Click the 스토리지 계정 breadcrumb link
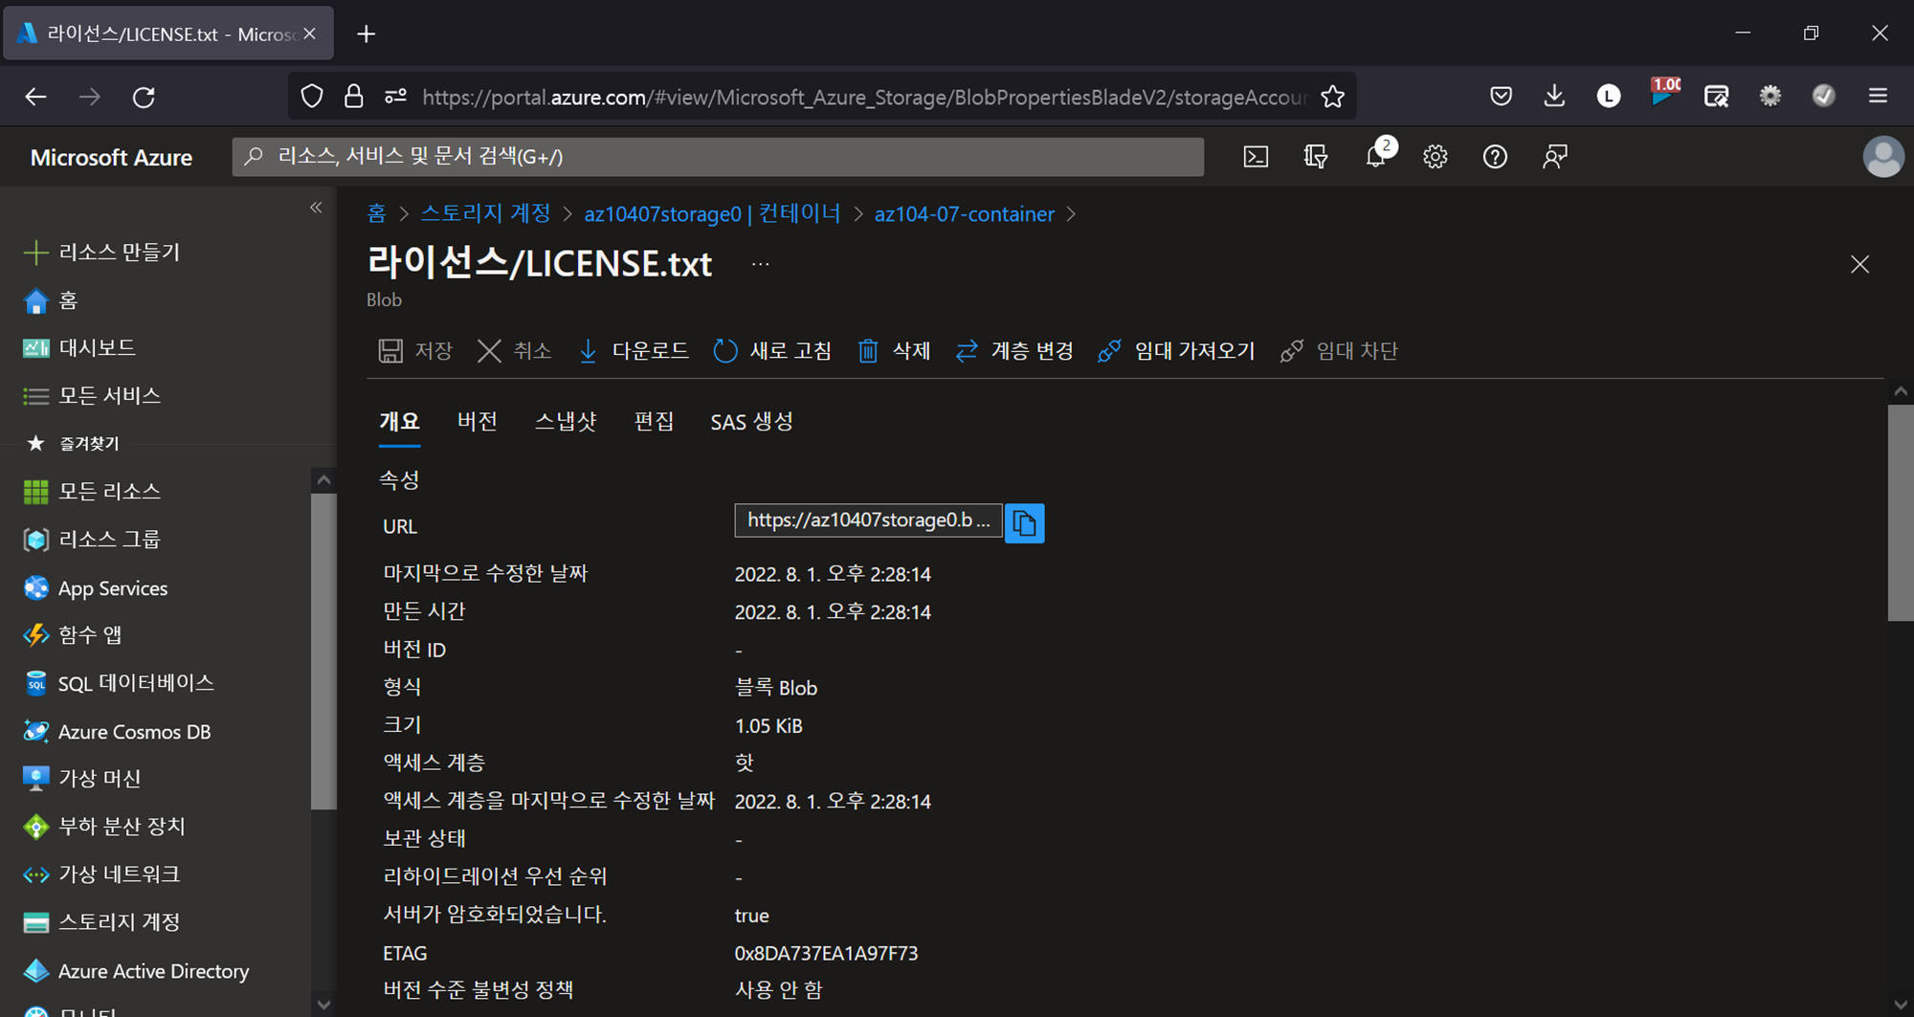The width and height of the screenshot is (1914, 1017). pos(485,214)
